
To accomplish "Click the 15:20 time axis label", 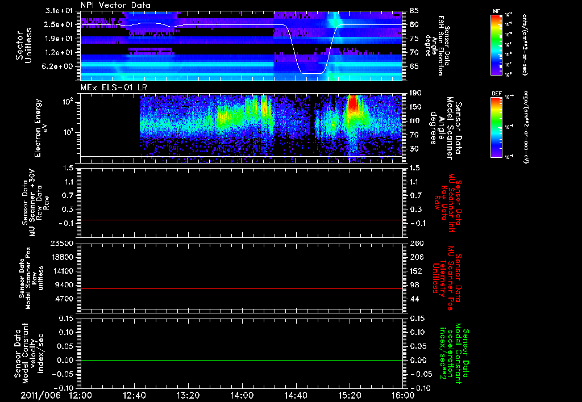I will point(350,395).
